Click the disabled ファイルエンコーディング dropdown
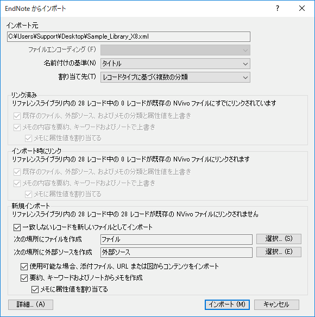The image size is (315, 317). pos(175,50)
